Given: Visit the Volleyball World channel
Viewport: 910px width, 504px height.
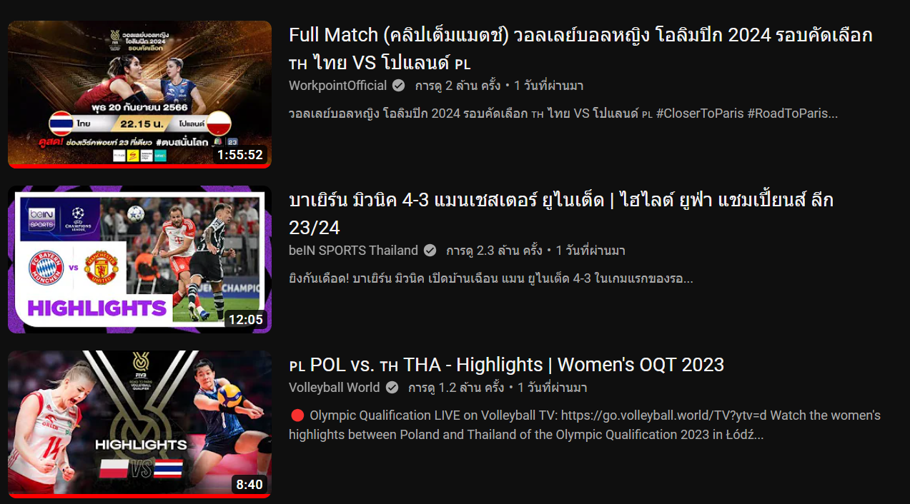Looking at the screenshot, I should pyautogui.click(x=334, y=388).
